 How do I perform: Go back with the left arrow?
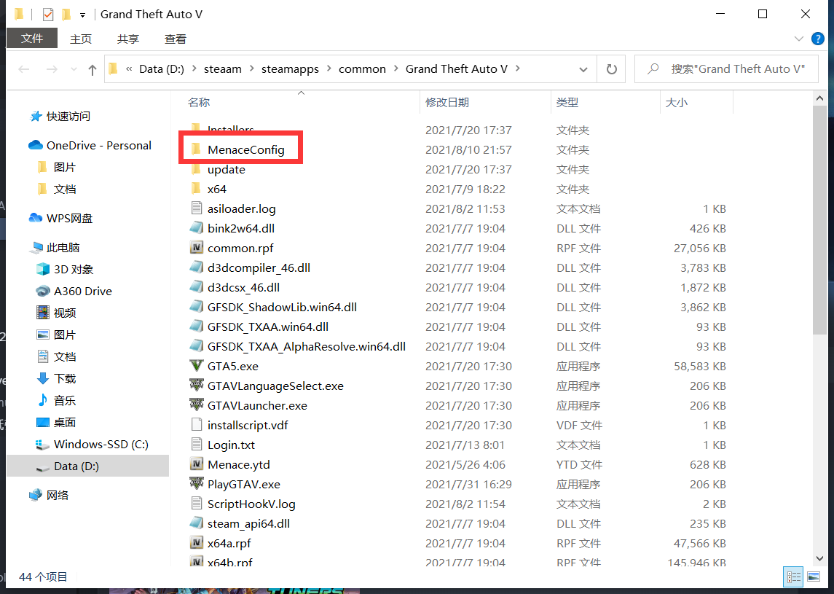(24, 69)
